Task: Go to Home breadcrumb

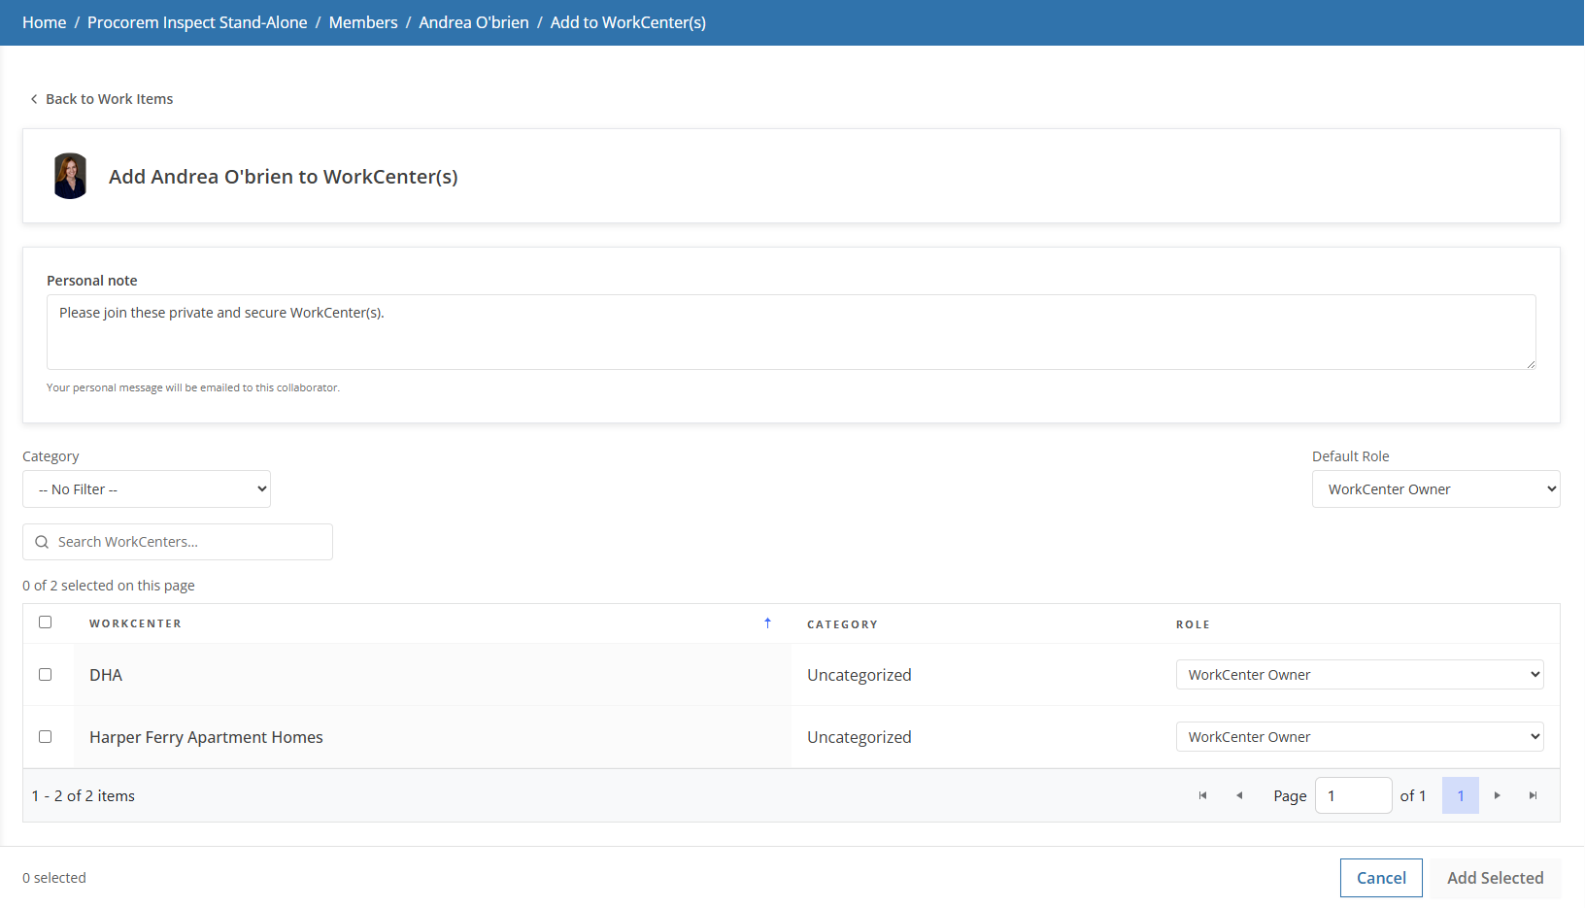Action: click(x=45, y=22)
